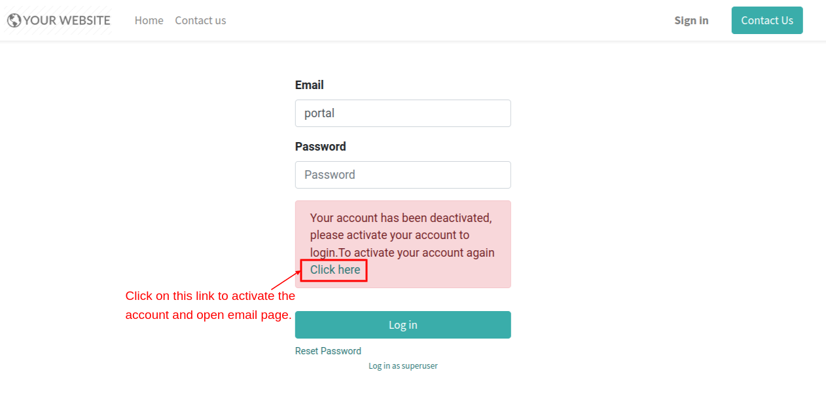Click the 'login.To activate your account again' line

(403, 253)
